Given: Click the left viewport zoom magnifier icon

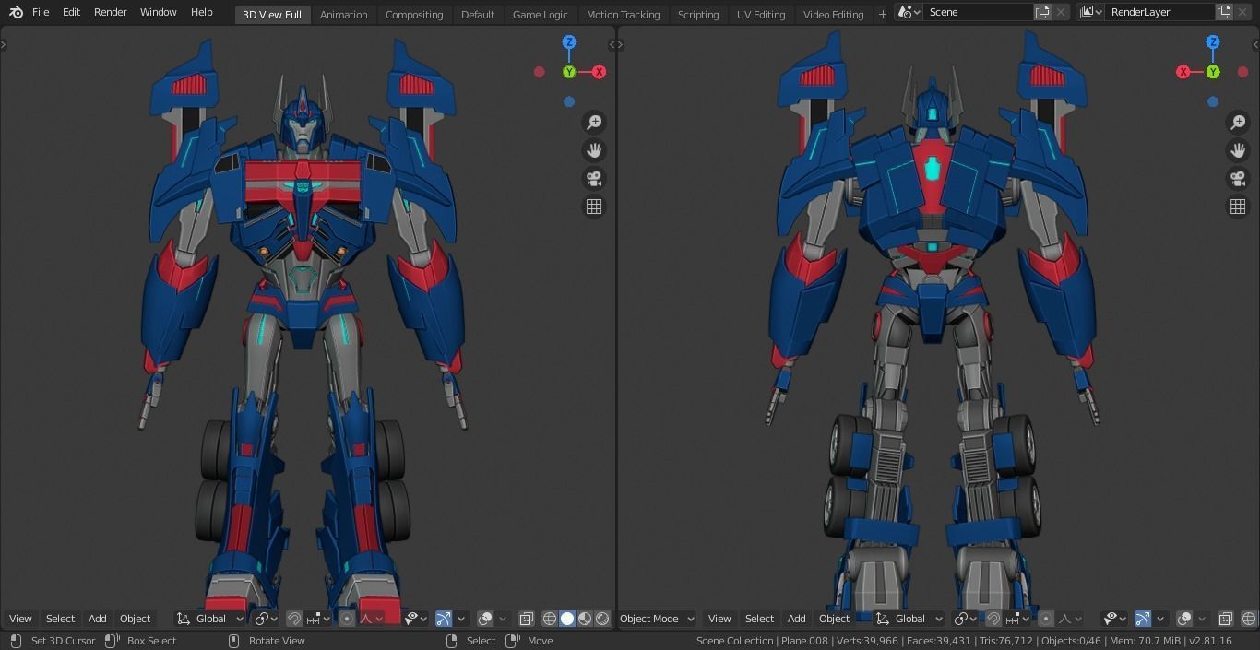Looking at the screenshot, I should point(594,123).
